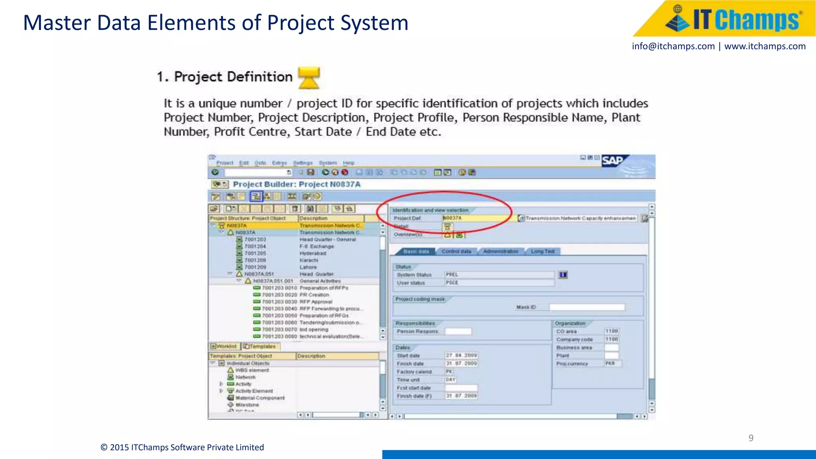Click the info@itchamps.com email link
This screenshot has width=816, height=459.
tap(673, 46)
